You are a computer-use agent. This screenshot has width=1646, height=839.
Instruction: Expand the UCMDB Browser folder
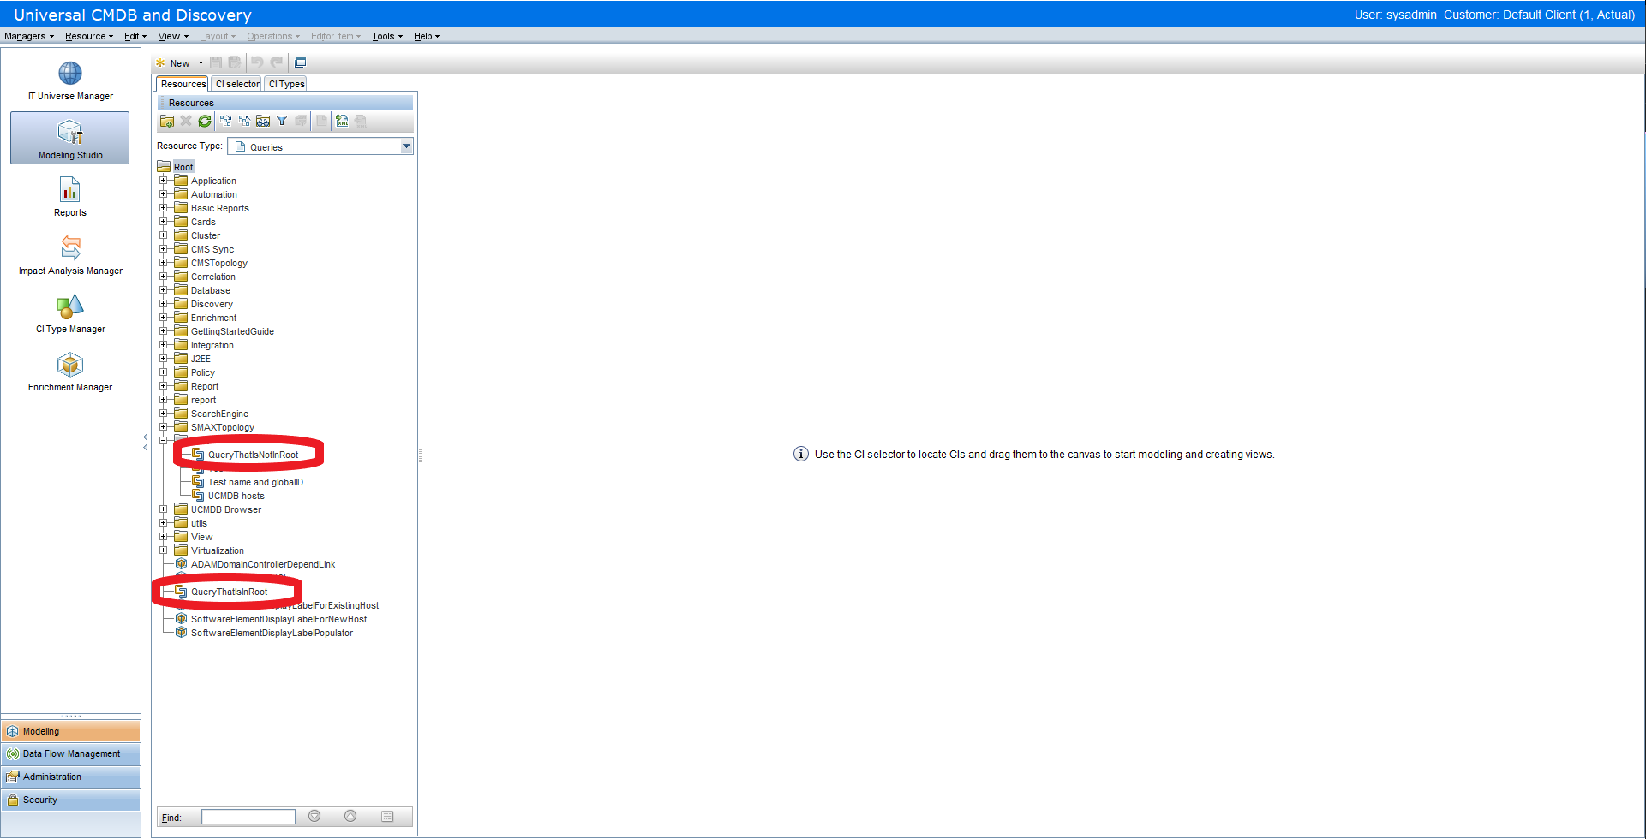tap(165, 509)
